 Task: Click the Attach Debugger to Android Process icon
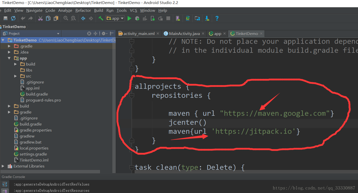(153, 18)
